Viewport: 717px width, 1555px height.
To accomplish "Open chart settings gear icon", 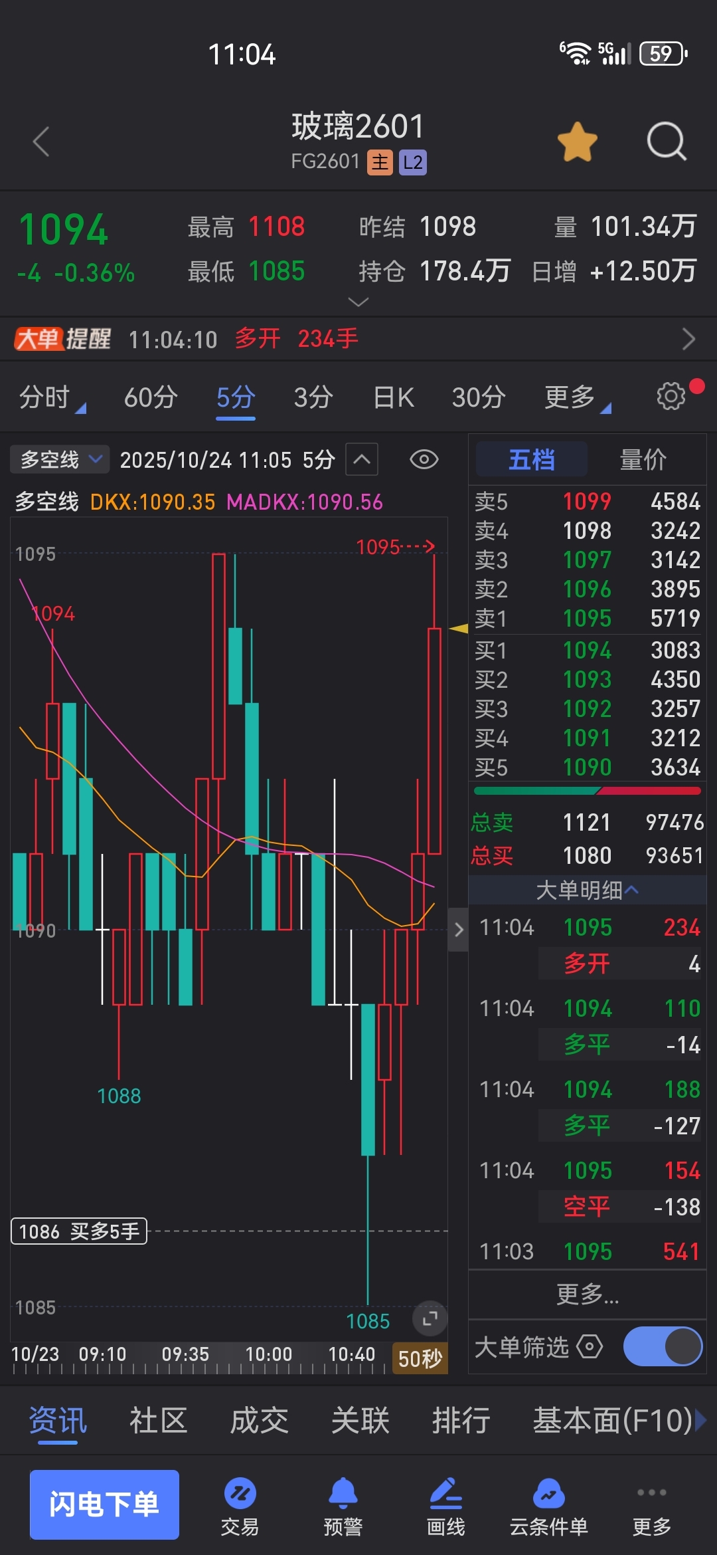I will [671, 397].
